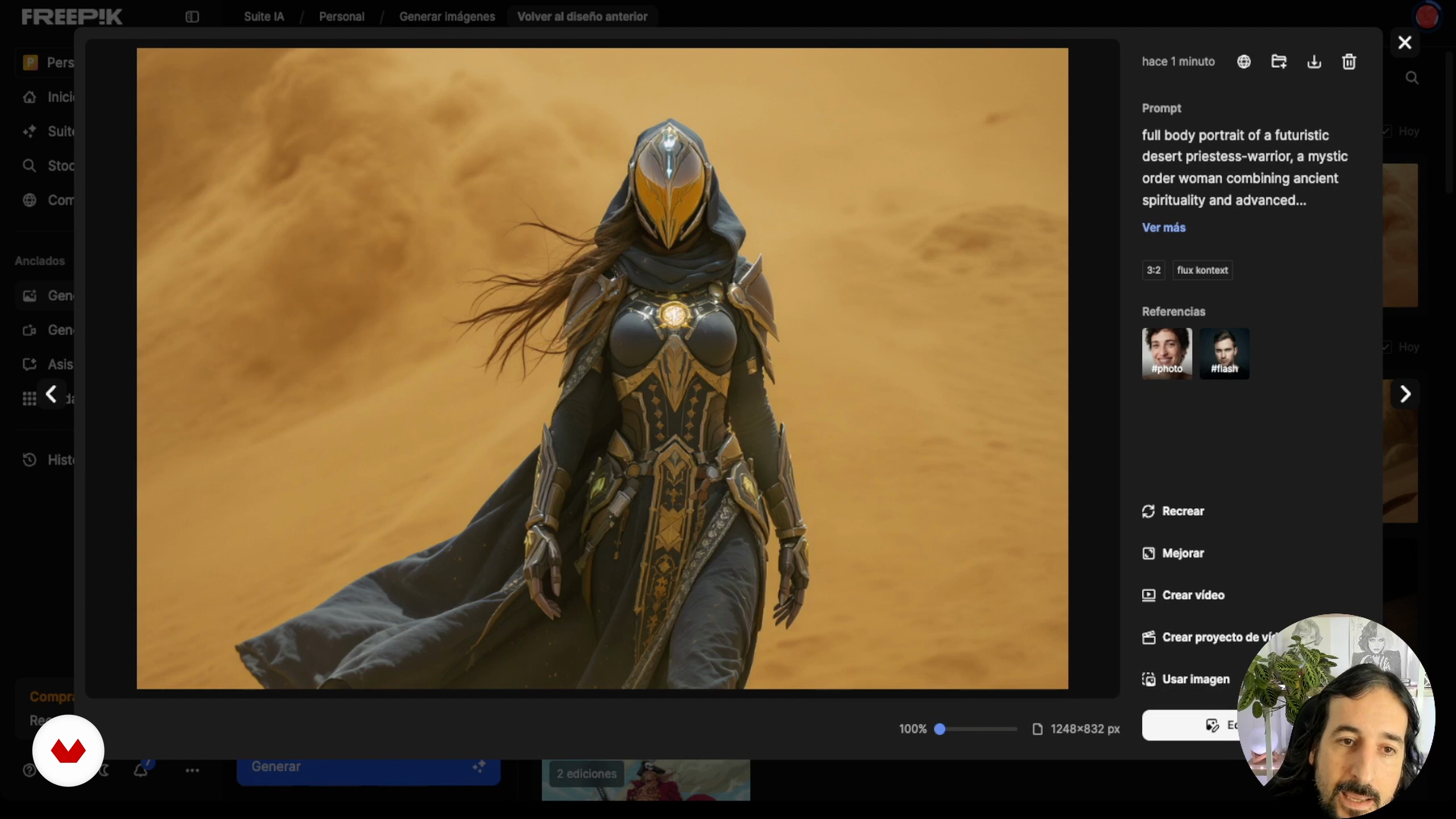The height and width of the screenshot is (819, 1456).
Task: Open Generar imágenes breadcrumb
Action: [447, 16]
